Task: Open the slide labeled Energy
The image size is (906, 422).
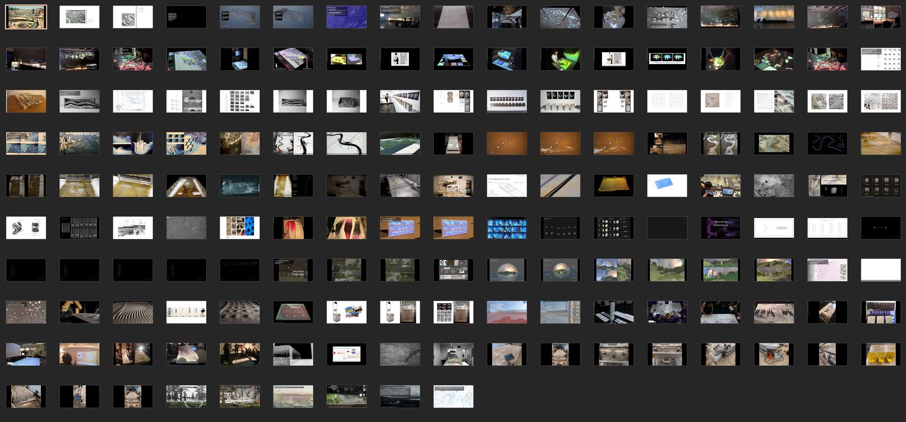Action: tap(773, 59)
